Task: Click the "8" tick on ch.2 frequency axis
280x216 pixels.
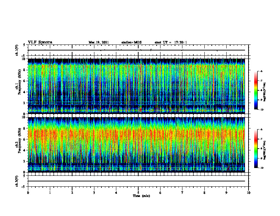Action: (25, 128)
